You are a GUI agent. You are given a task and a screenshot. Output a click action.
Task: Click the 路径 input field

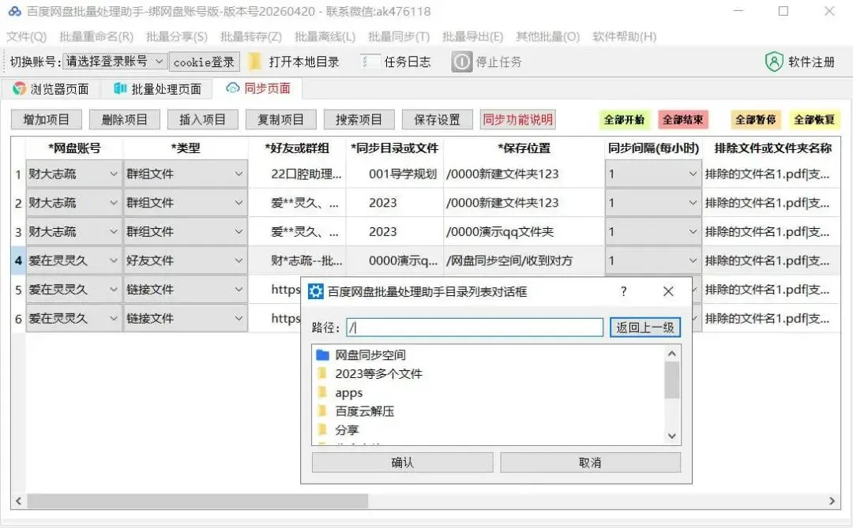(x=475, y=328)
